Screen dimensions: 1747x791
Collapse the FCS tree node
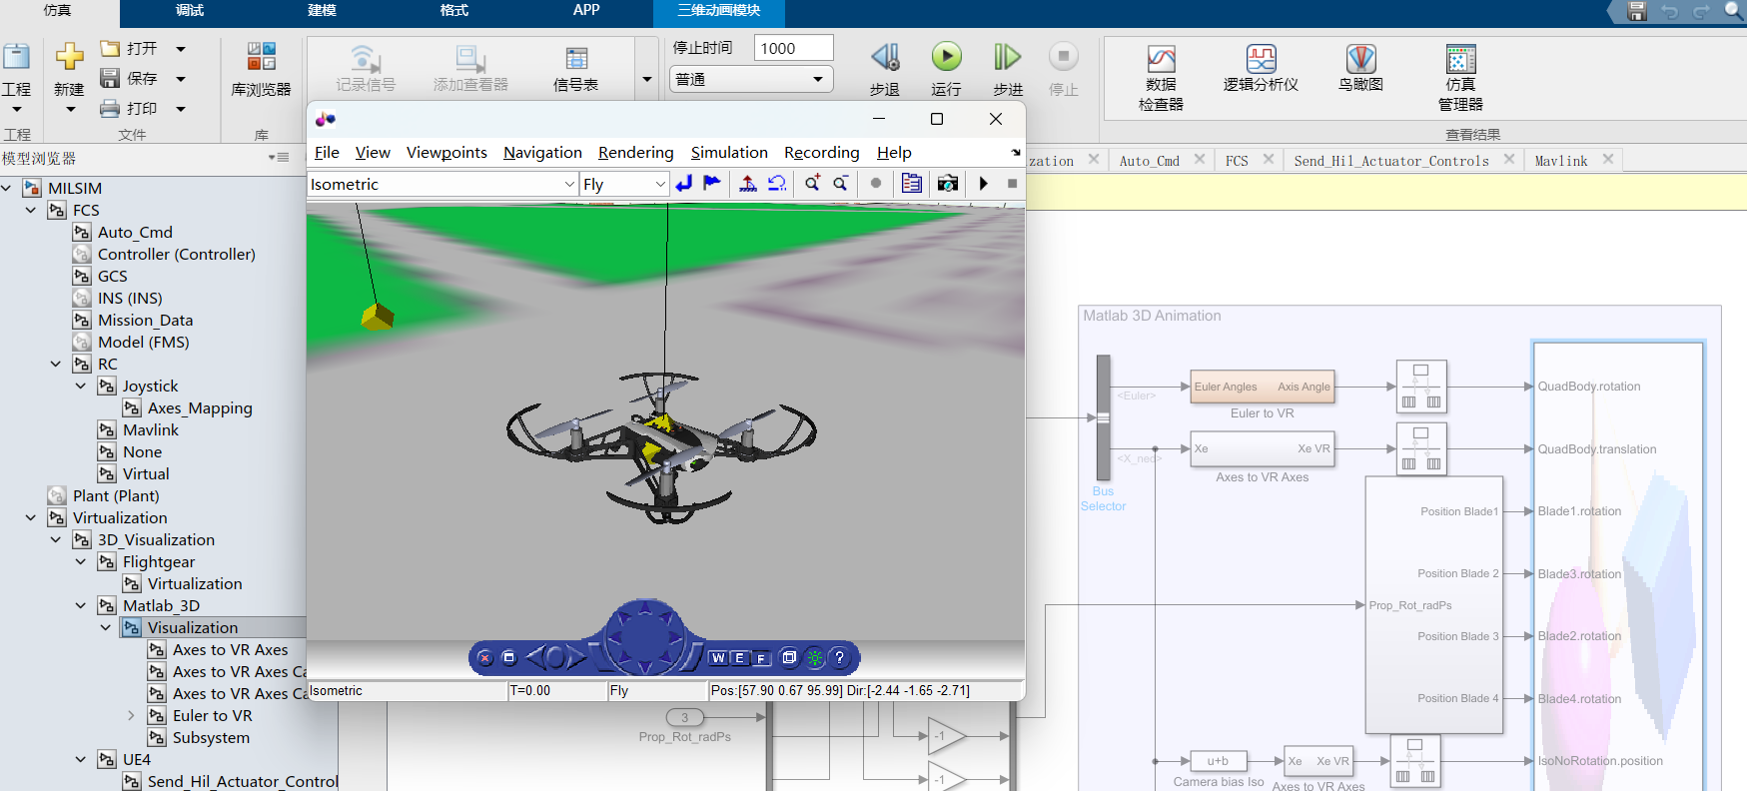31,210
